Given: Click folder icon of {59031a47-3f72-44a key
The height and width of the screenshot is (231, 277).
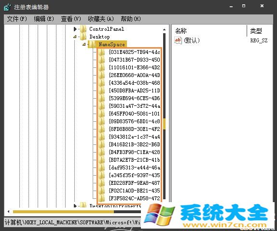Looking at the screenshot, I should click(101, 106).
